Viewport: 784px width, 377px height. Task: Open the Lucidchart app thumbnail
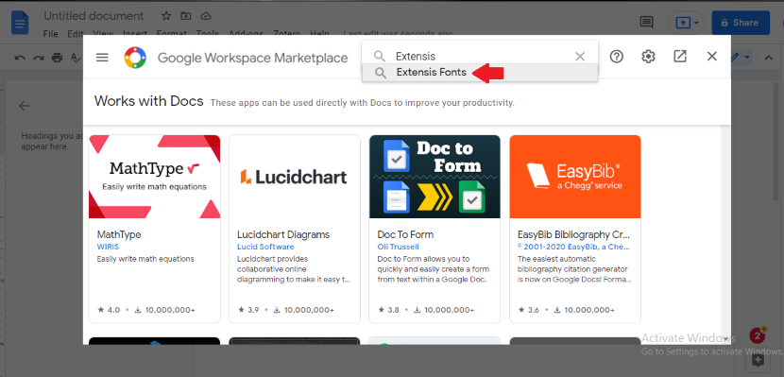click(x=295, y=177)
